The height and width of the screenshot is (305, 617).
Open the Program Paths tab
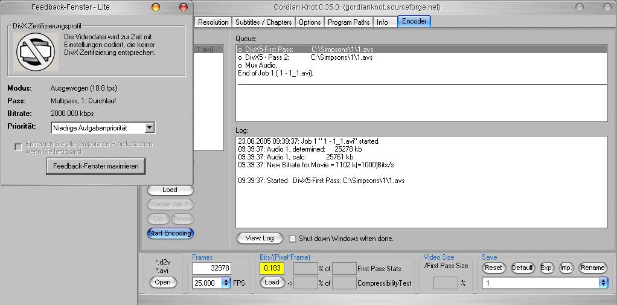[348, 22]
